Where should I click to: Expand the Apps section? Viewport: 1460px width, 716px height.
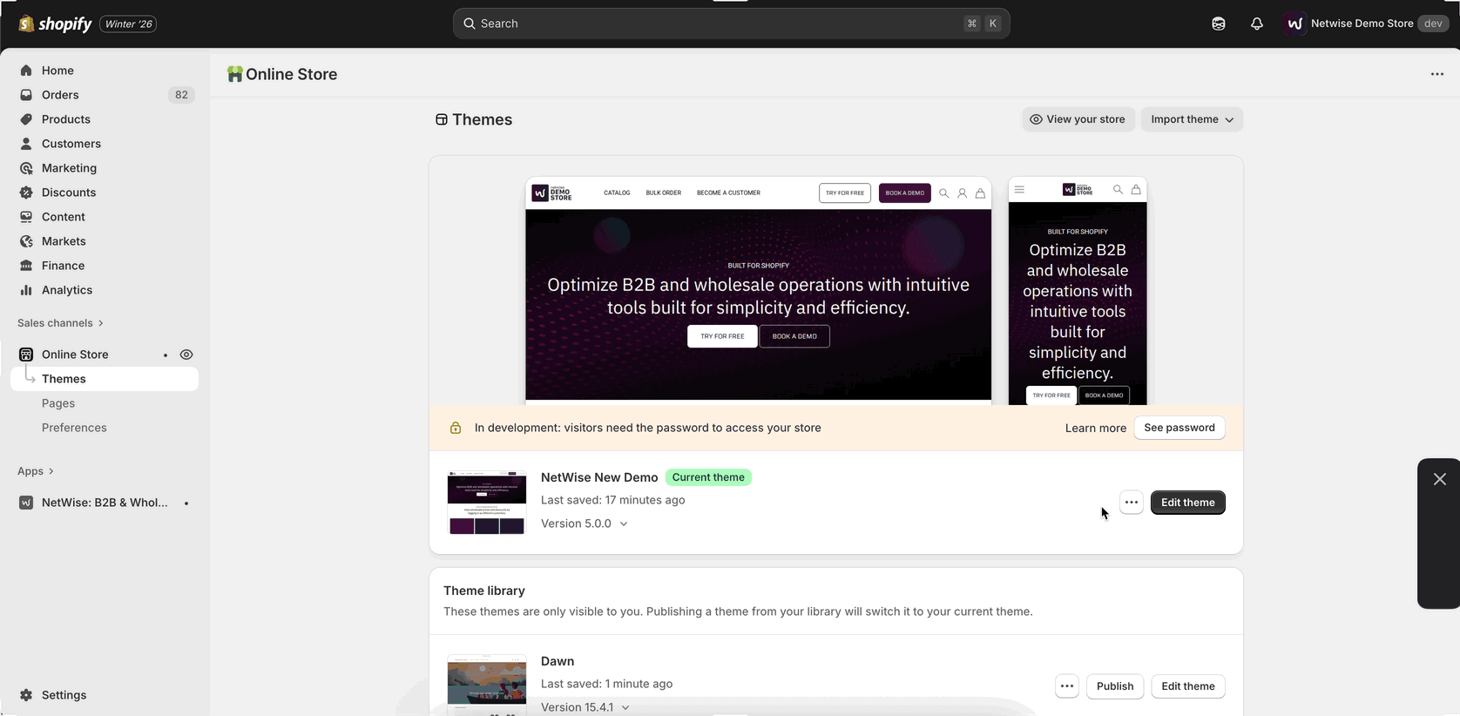[x=36, y=471]
